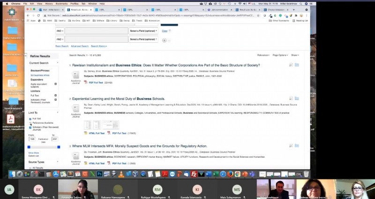Open VLC from the Dock

[x=121, y=174]
